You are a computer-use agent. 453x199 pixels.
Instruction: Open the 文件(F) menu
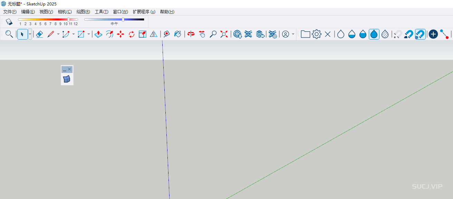pyautogui.click(x=10, y=12)
